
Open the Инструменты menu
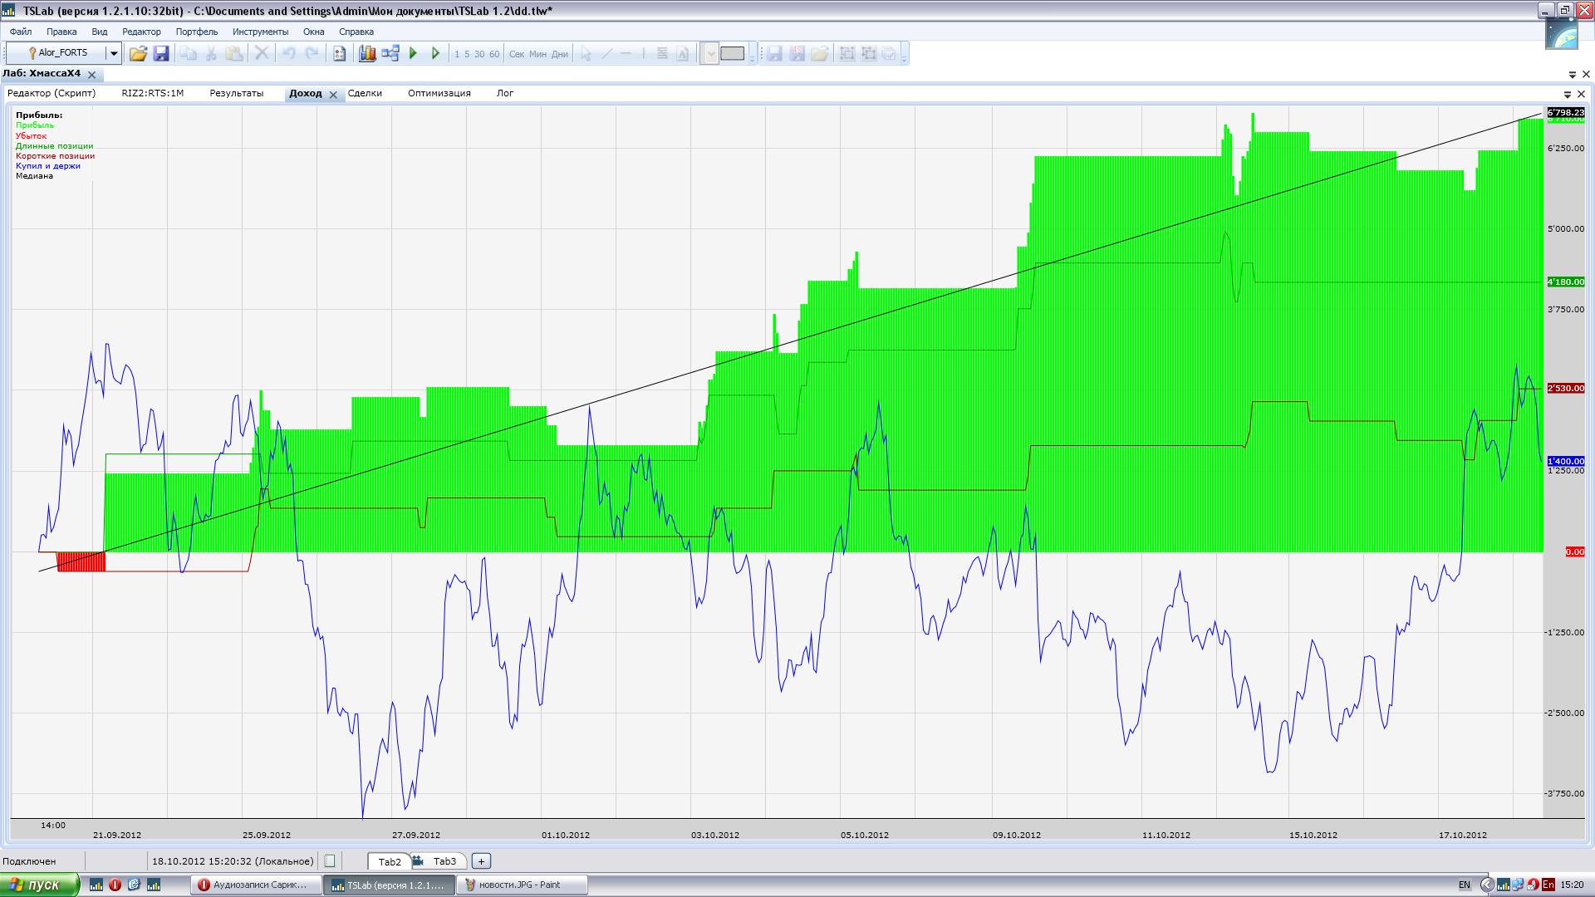[x=260, y=32]
